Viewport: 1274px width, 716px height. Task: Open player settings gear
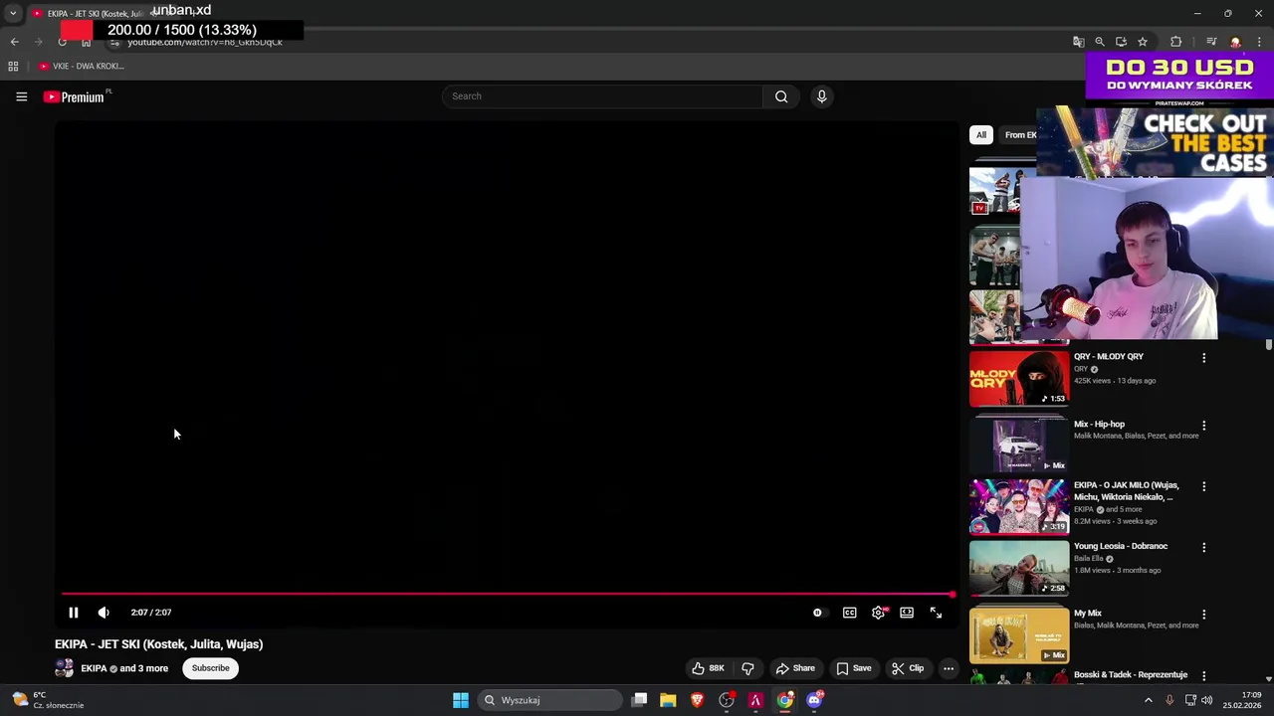tap(878, 613)
